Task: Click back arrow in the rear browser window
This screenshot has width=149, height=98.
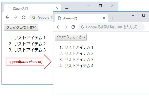Action: coord(7,17)
